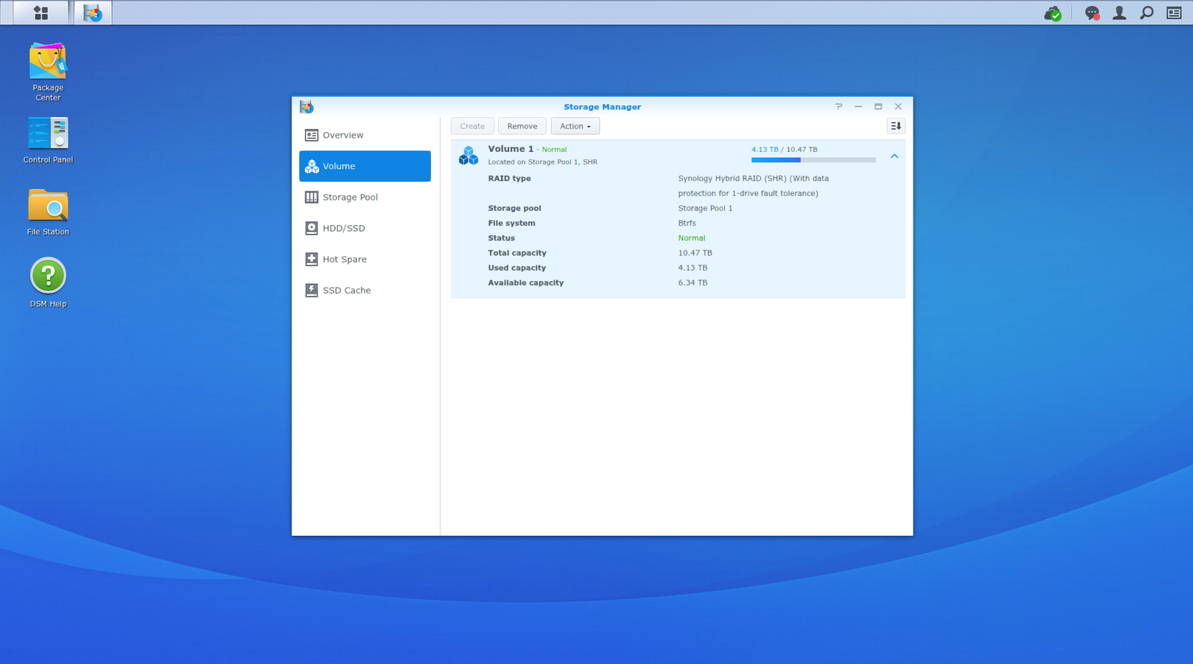The height and width of the screenshot is (664, 1193).
Task: Open DSM Help desktop icon
Action: [48, 282]
